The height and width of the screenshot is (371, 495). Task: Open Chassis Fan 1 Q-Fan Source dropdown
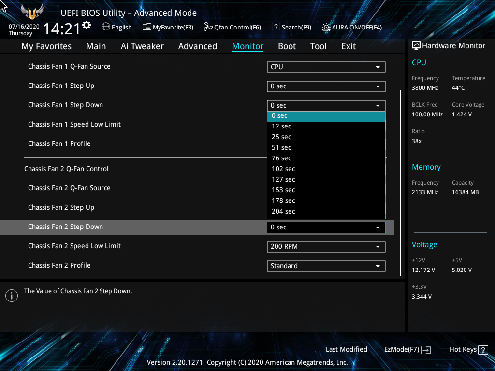pyautogui.click(x=326, y=67)
